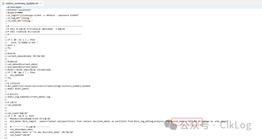Click the line current_date=$(date +%Y-%m-%d)
The height and width of the screenshot is (139, 262).
point(26,56)
